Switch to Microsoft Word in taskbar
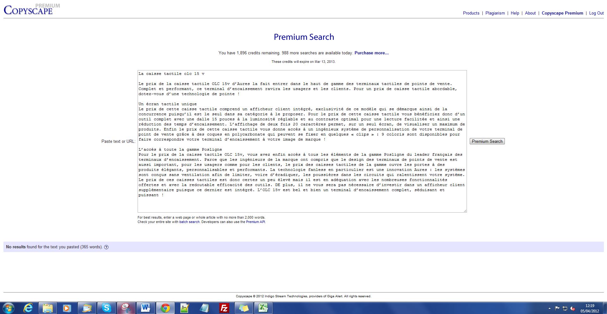Viewport: 607px width, 314px height. 146,308
